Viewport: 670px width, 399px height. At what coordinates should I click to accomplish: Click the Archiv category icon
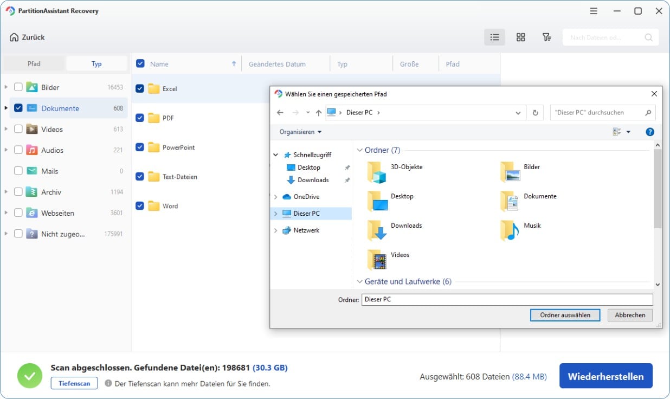click(32, 192)
